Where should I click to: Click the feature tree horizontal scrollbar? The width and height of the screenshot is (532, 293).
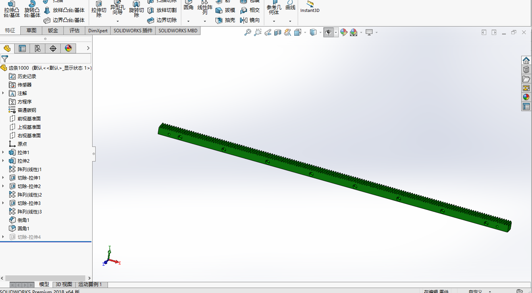[45, 278]
